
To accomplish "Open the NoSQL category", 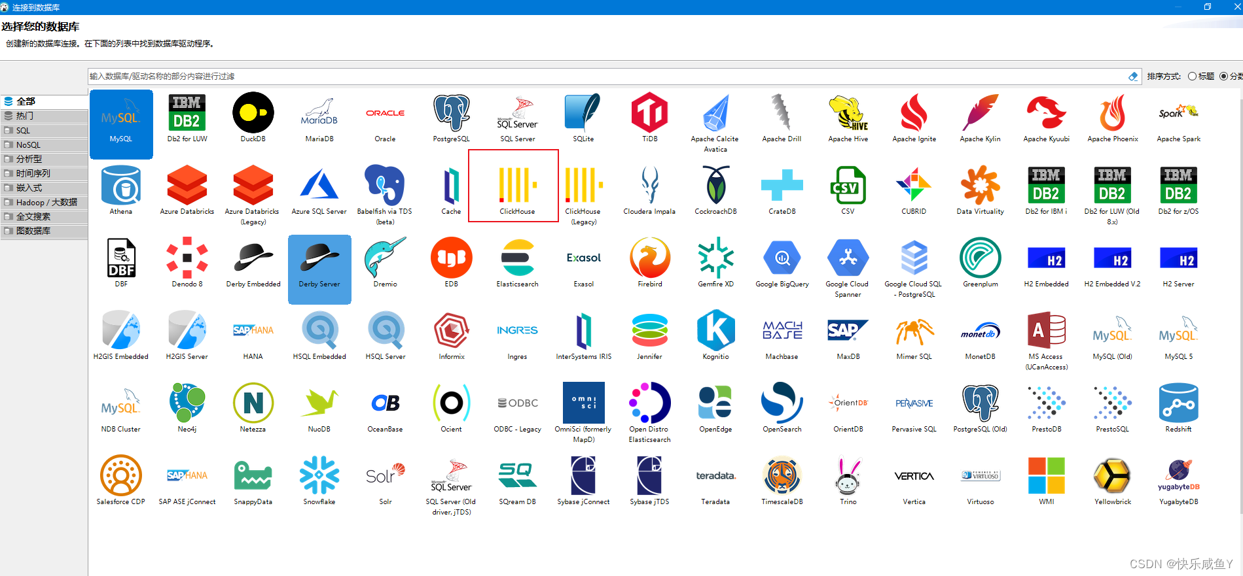I will click(45, 144).
